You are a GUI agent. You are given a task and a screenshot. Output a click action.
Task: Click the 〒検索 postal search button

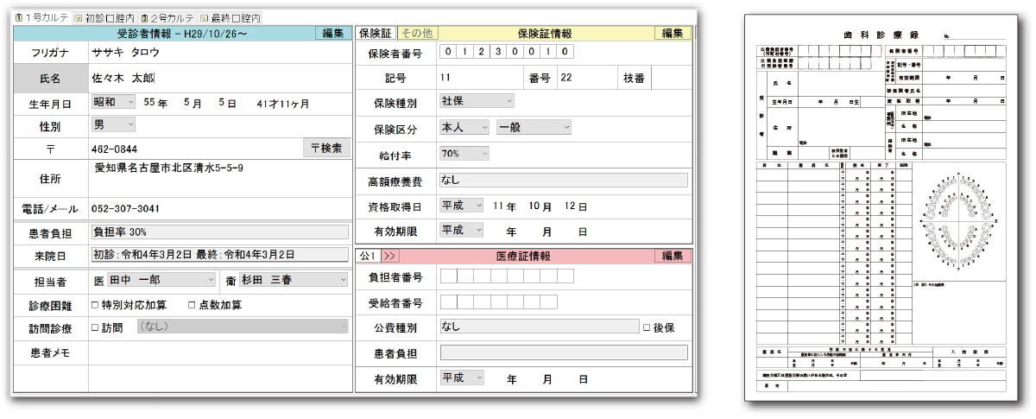point(327,148)
